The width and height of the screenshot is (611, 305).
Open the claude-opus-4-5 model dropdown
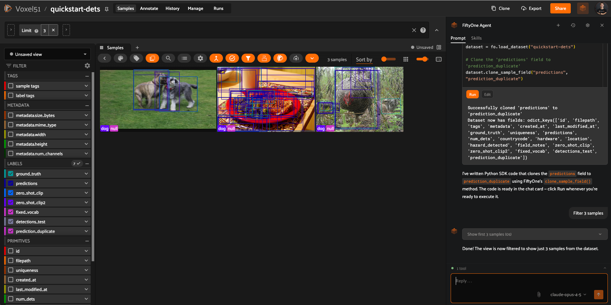click(x=568, y=294)
